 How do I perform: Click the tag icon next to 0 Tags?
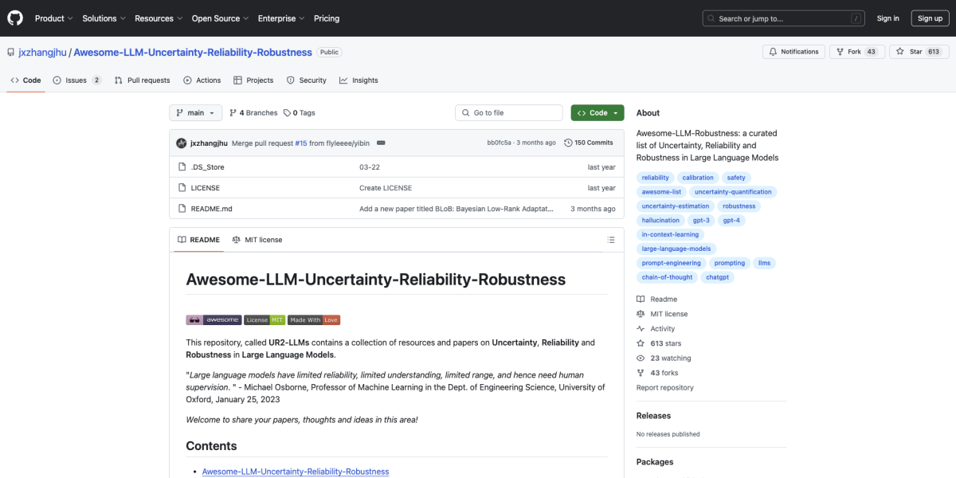288,112
